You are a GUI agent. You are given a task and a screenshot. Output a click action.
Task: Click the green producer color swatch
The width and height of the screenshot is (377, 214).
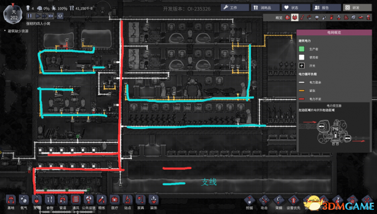click(302, 49)
